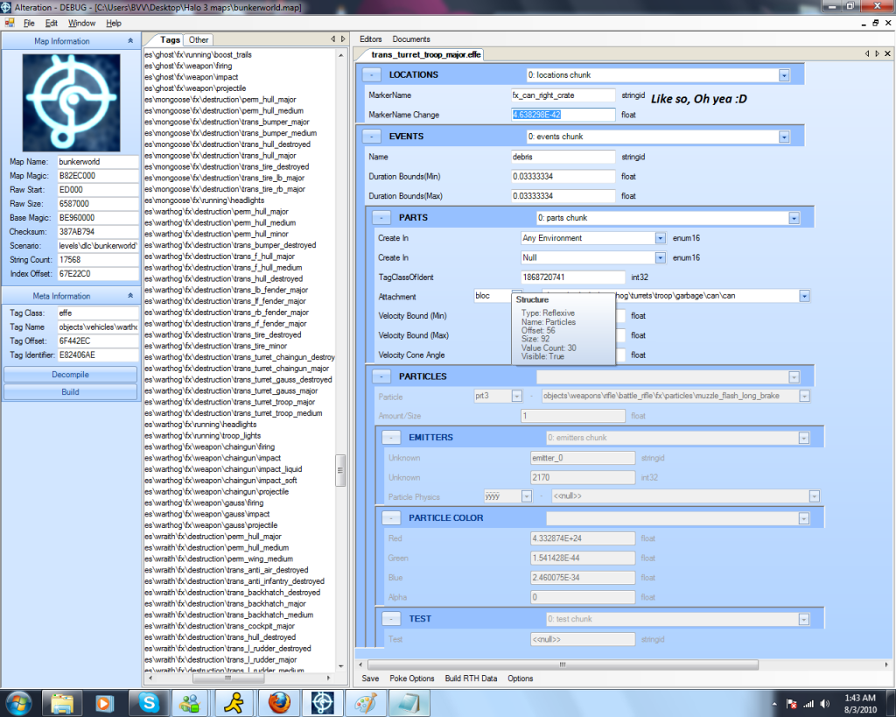Open locations chunk dropdown
Screen dimensions: 896x717
click(x=784, y=75)
